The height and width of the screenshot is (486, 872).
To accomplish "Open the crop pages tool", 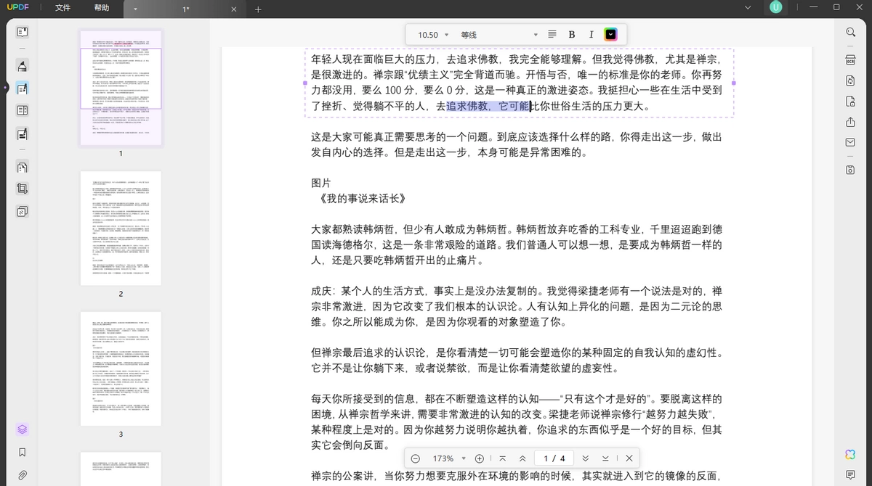I will pos(23,189).
